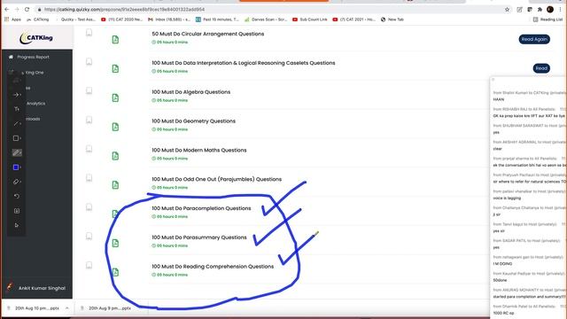Click the chat message 'voice is lagging'
The height and width of the screenshot is (319, 567).
(x=507, y=198)
